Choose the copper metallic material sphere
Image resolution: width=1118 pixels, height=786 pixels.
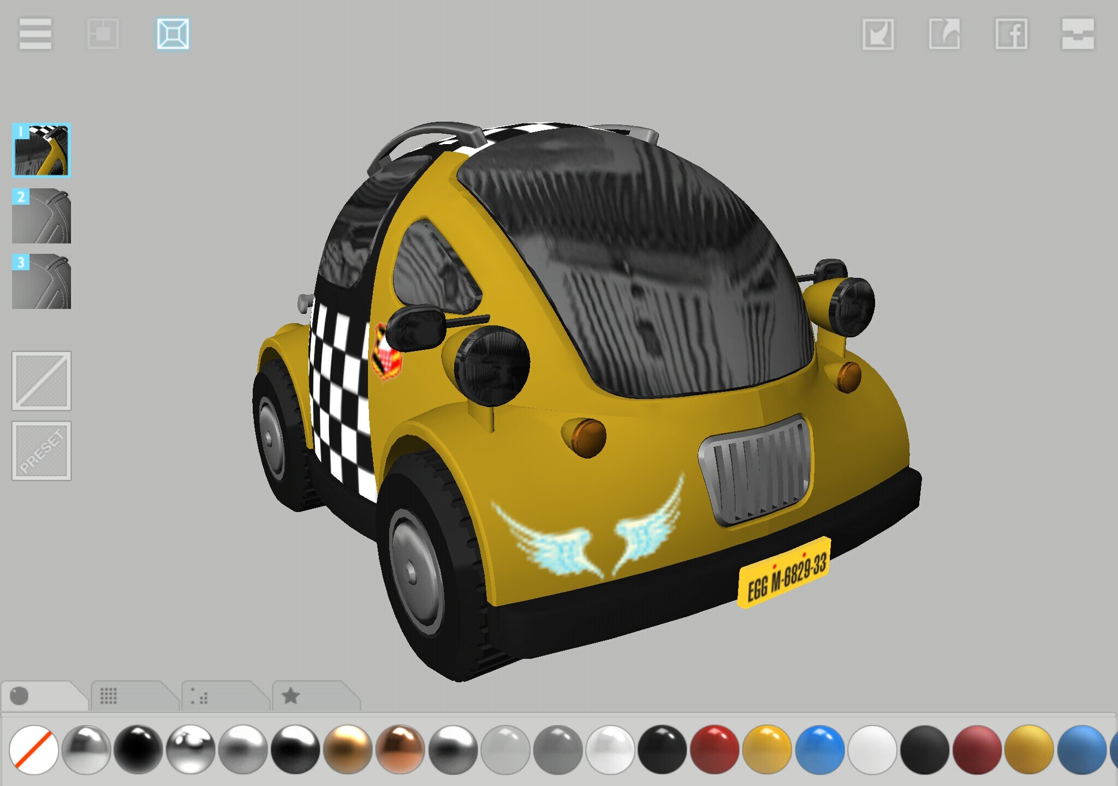pyautogui.click(x=400, y=749)
